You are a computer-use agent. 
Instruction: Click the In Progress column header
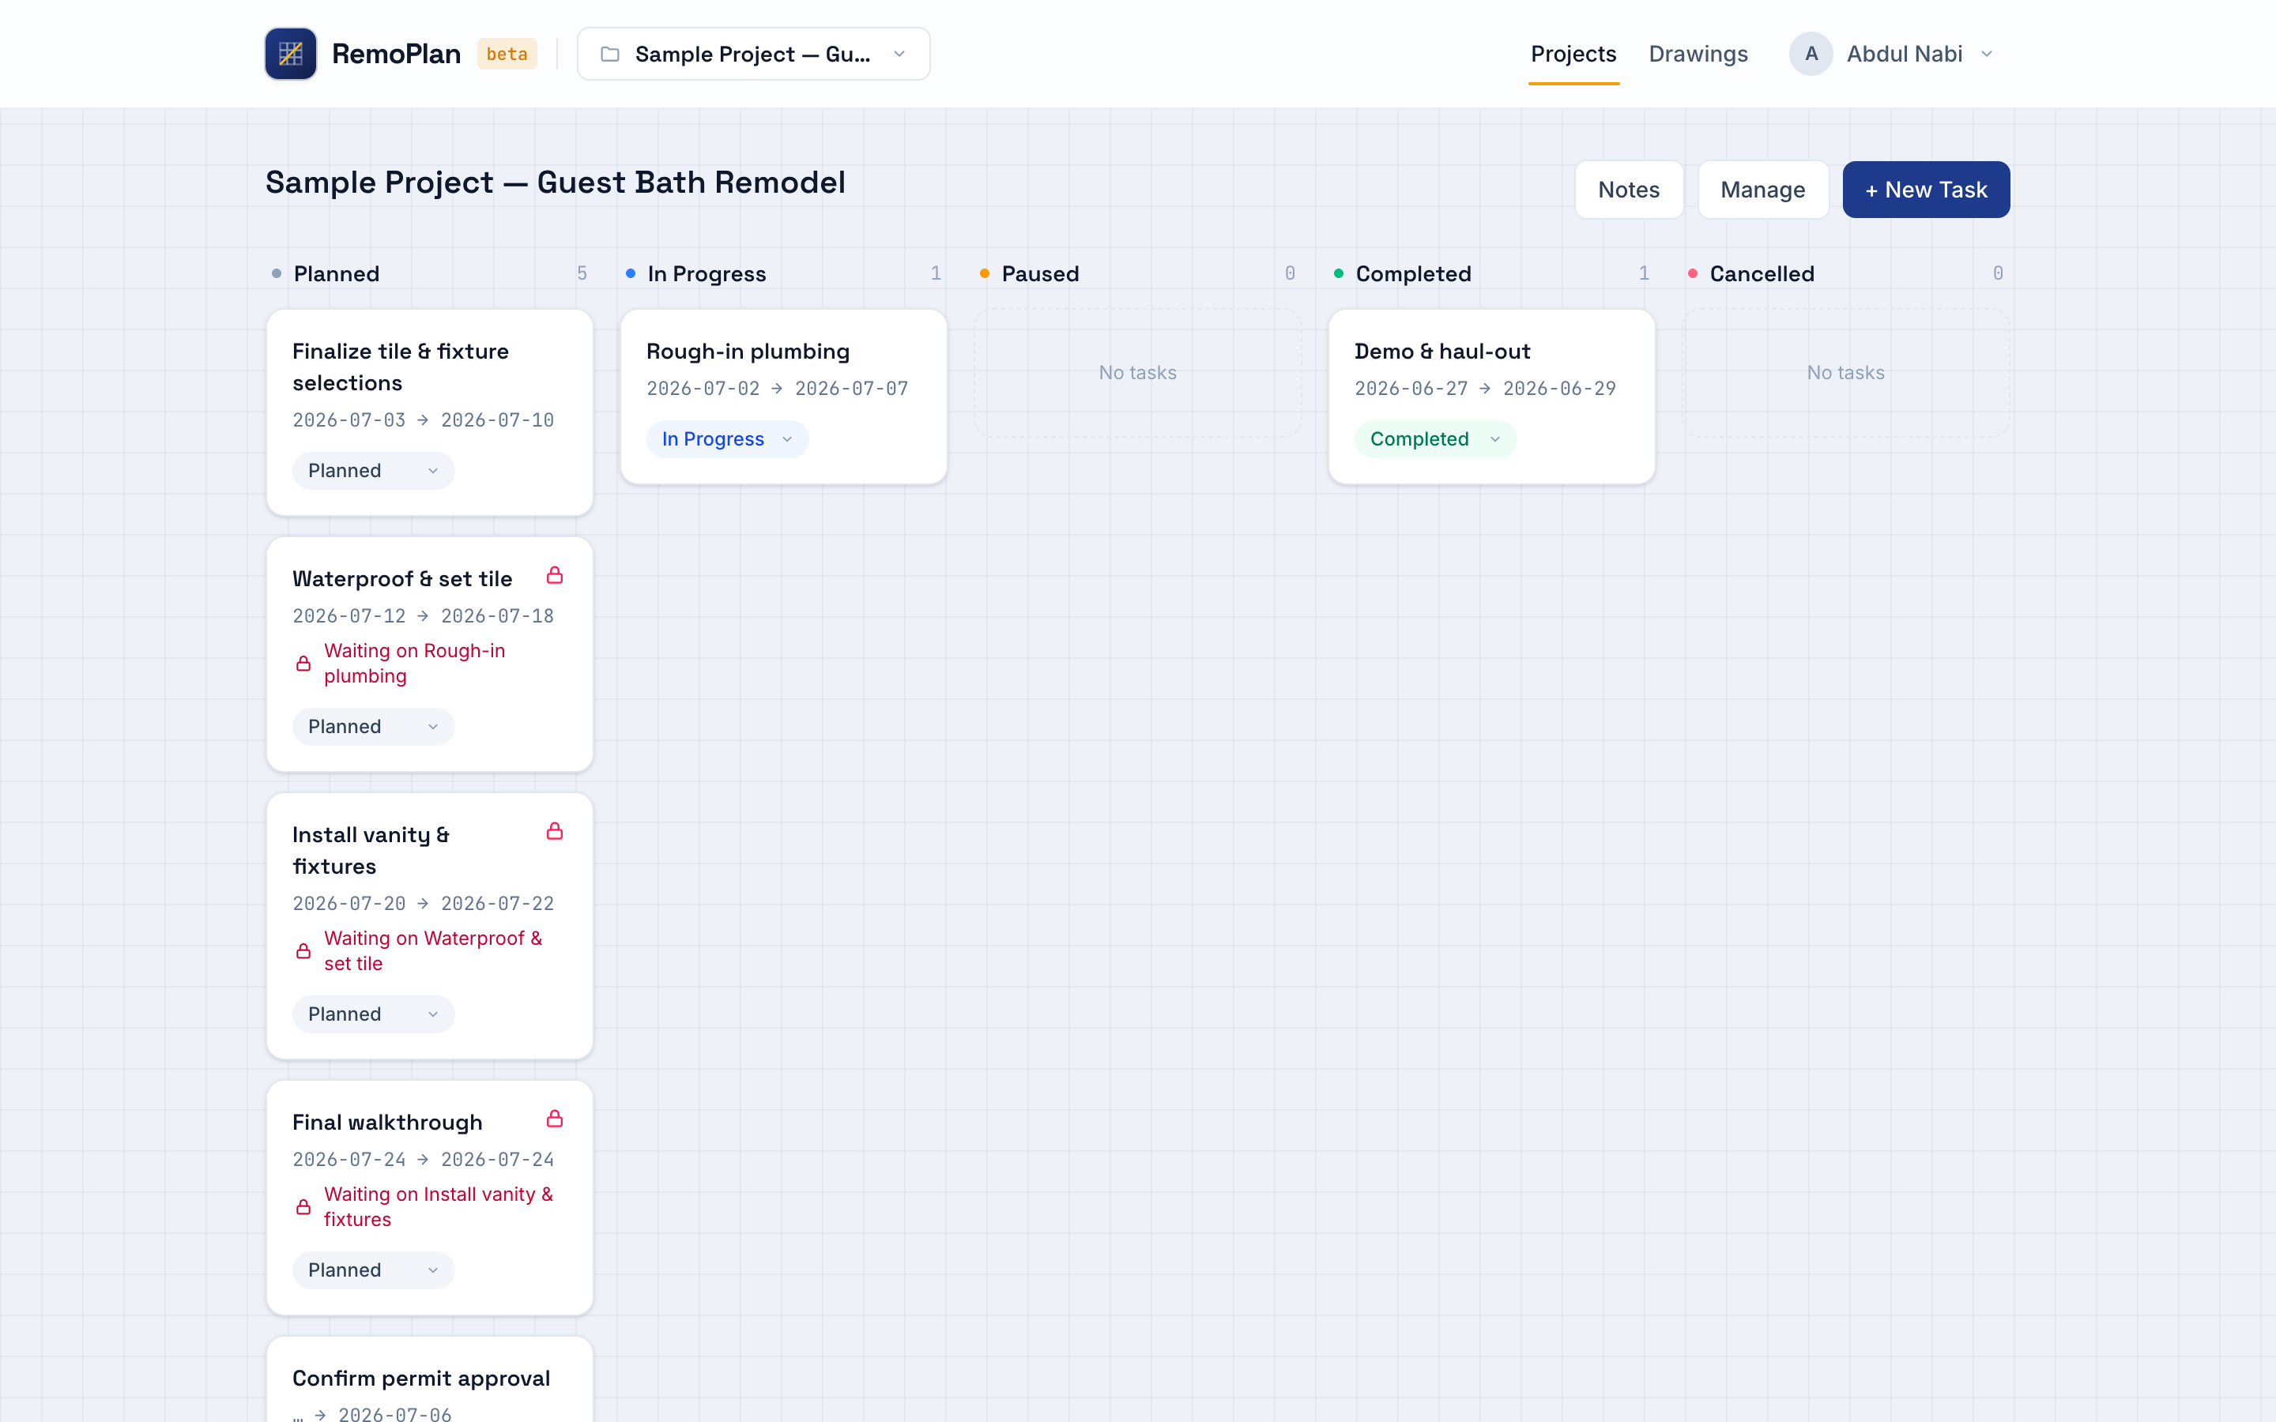point(707,273)
